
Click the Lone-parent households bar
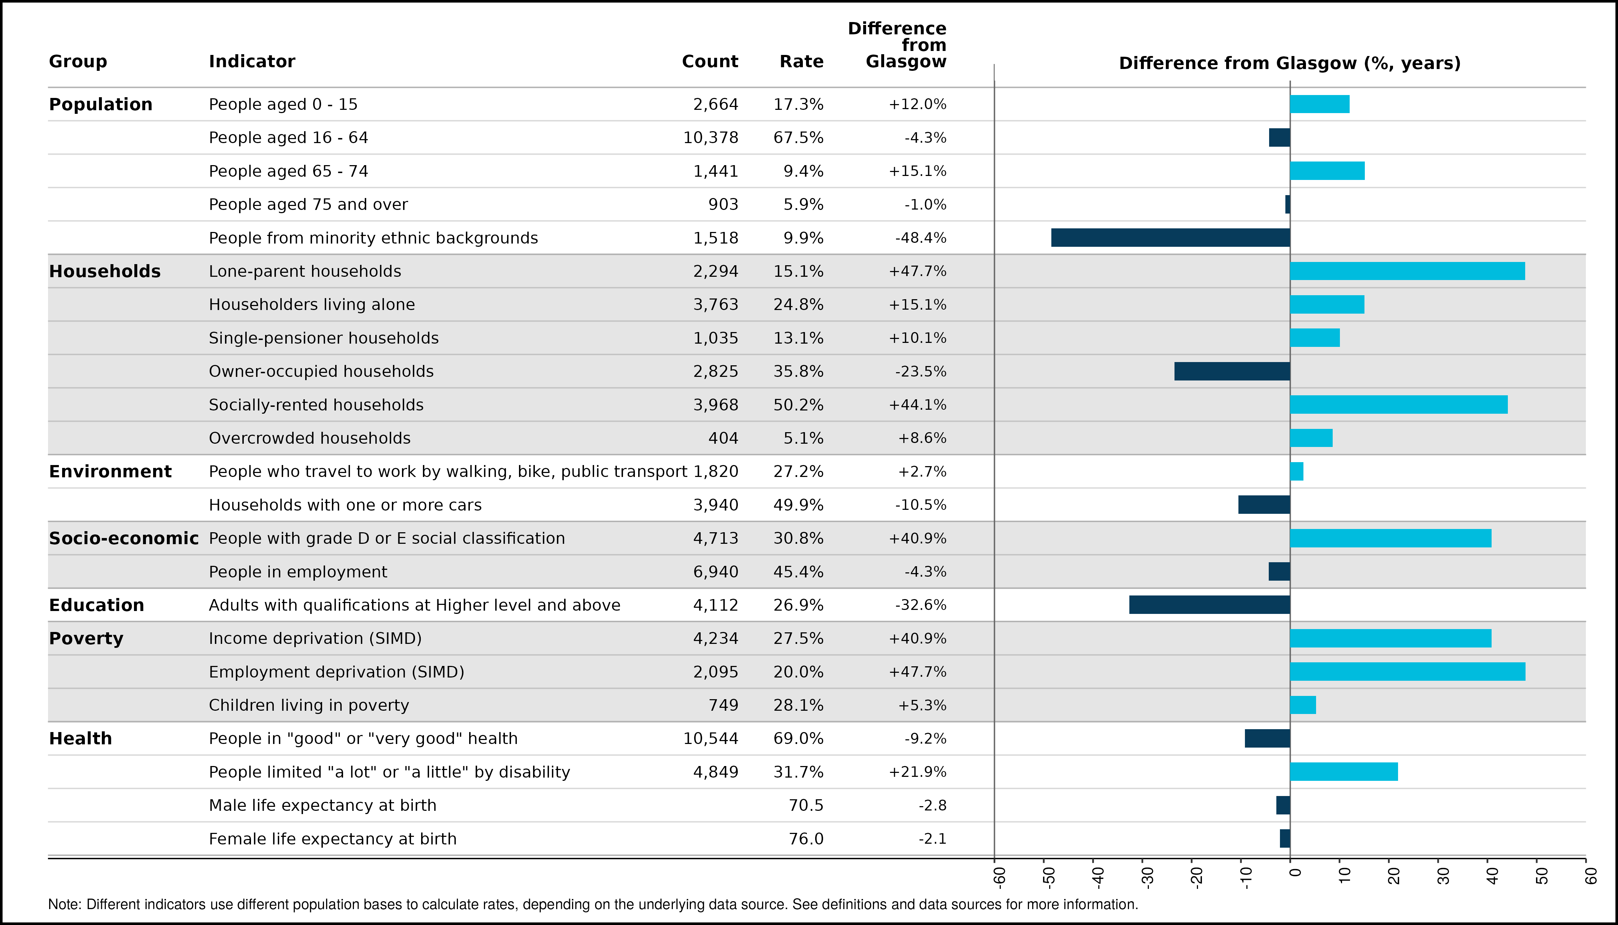tap(1407, 271)
